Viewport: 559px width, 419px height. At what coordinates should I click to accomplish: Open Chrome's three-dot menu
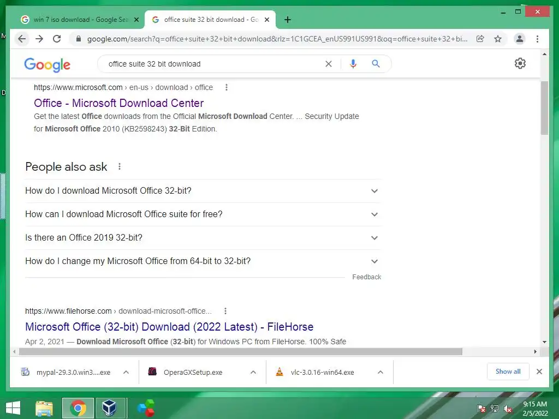[537, 39]
